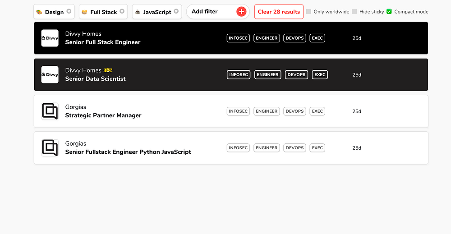Click Gorgias logo on Senior Fullstack Engineer row

tap(50, 148)
